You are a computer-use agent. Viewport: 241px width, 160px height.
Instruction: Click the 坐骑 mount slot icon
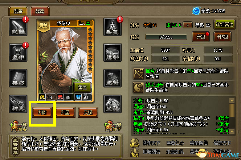pos(113,104)
